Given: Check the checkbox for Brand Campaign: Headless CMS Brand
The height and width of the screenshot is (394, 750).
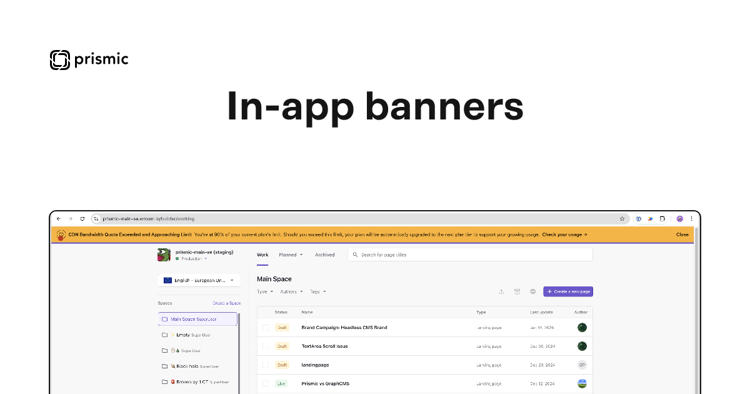Looking at the screenshot, I should (x=265, y=327).
